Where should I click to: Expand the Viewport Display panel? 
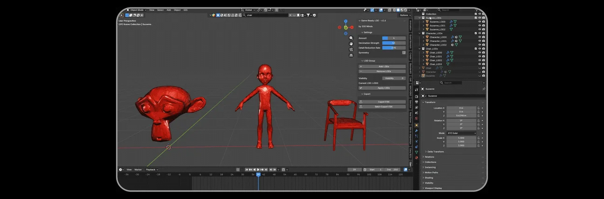[x=432, y=188]
